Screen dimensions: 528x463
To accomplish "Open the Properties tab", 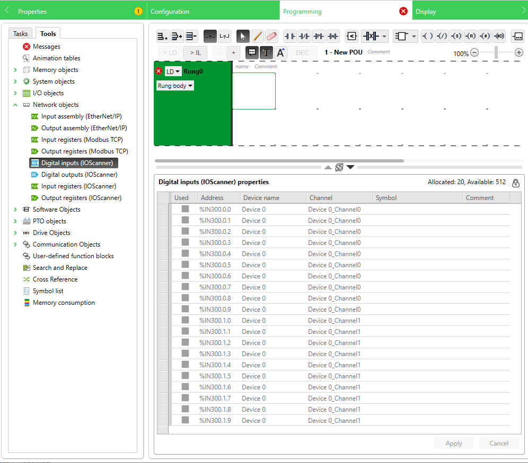I will pos(73,11).
